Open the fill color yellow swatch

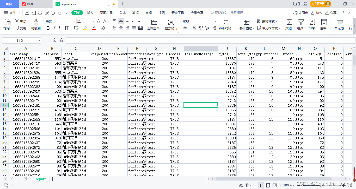tap(85, 28)
